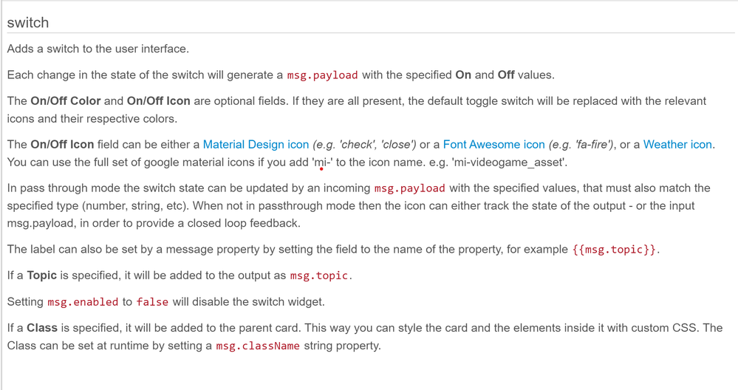Select the msg.enabled code text
Screen dimensions: 738x390
point(83,302)
